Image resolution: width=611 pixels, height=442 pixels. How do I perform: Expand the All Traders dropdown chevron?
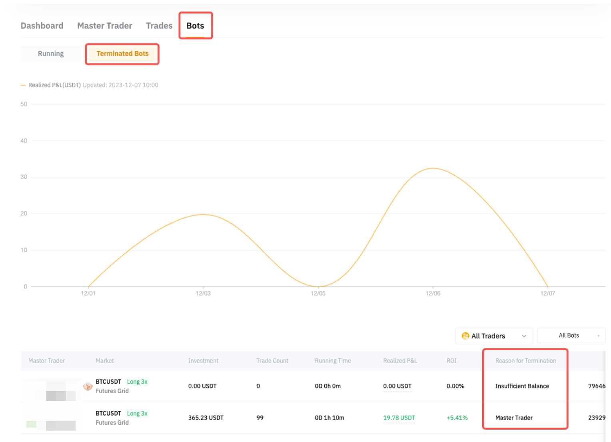point(524,336)
